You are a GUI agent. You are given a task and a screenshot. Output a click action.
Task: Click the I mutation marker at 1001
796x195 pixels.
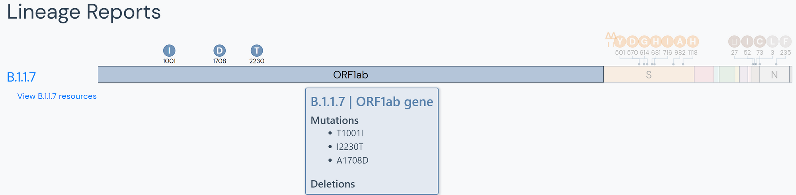click(x=169, y=50)
